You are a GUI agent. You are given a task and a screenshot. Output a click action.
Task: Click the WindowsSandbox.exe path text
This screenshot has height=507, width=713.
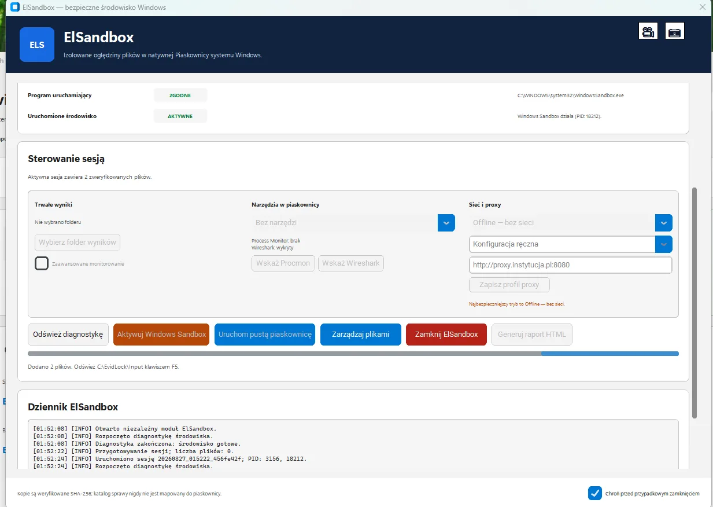571,95
